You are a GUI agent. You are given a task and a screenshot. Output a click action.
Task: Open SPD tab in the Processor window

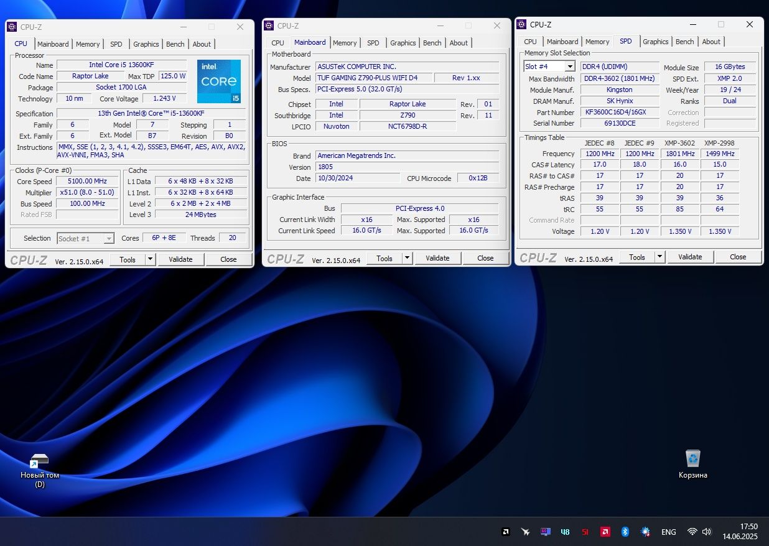click(x=116, y=44)
